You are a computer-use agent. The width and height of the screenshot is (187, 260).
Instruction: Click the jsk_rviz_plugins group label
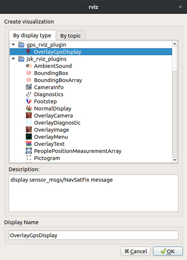click(x=46, y=59)
